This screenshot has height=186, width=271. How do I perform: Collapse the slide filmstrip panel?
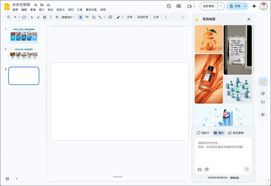[17, 179]
